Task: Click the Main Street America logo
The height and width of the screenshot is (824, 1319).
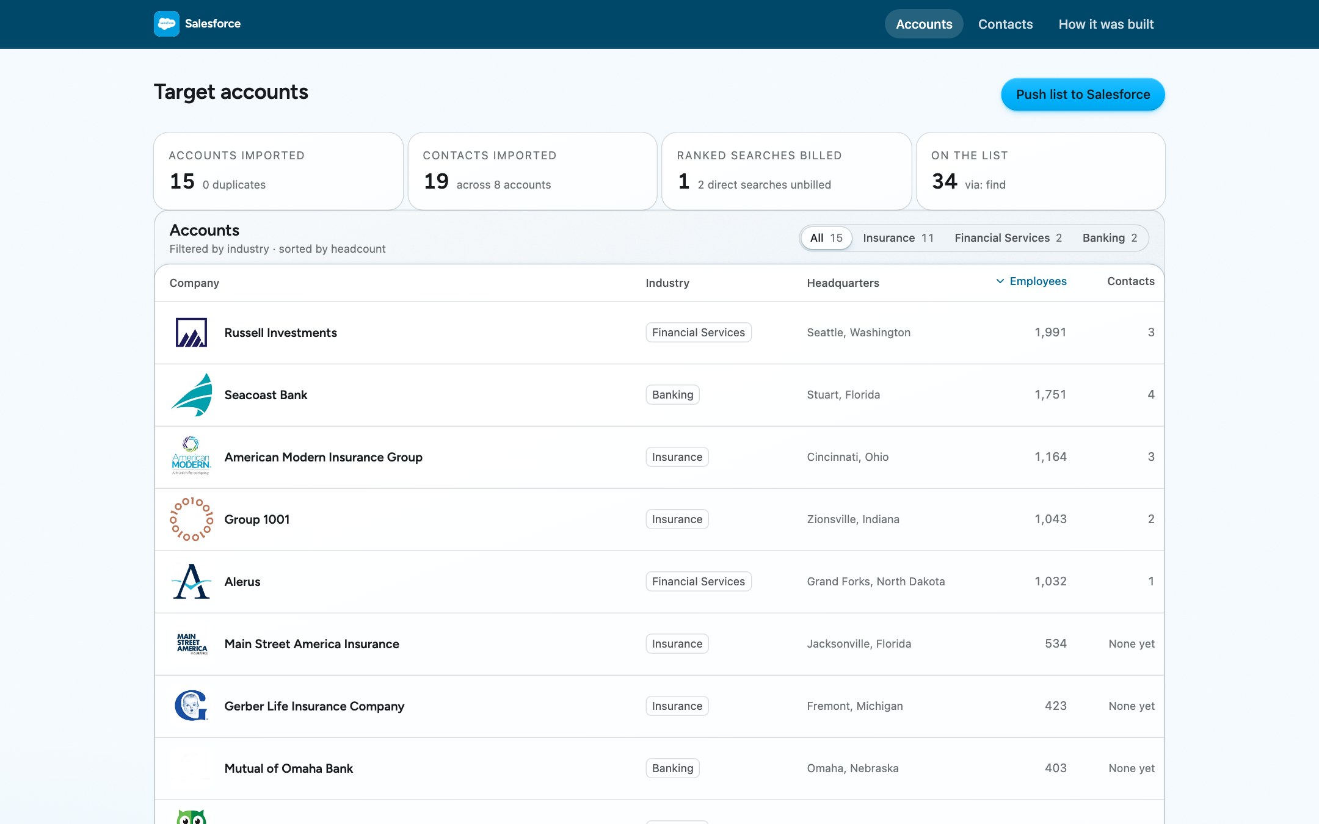Action: tap(192, 644)
